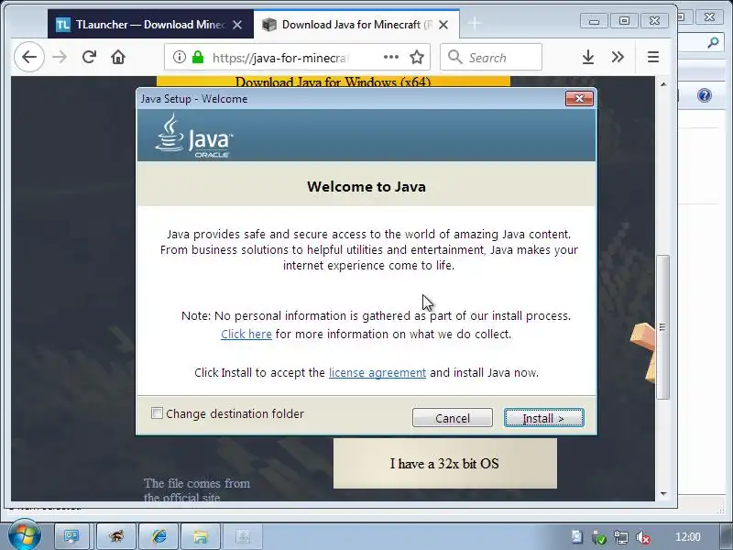Open the Windows Start menu
Image resolution: width=733 pixels, height=550 pixels.
point(24,536)
